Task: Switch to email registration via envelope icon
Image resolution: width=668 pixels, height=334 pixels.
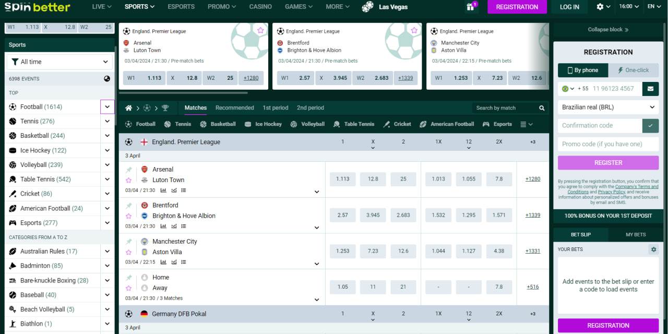Action: point(650,89)
